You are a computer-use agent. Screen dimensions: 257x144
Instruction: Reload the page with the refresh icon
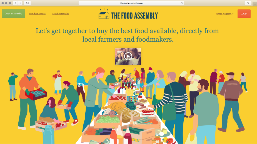pyautogui.click(x=182, y=3)
